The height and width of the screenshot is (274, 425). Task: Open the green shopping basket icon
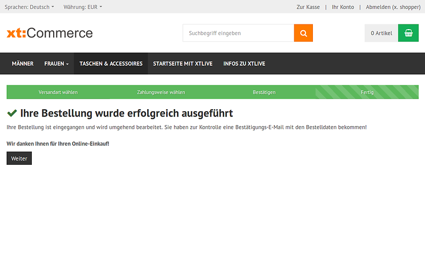pos(408,33)
